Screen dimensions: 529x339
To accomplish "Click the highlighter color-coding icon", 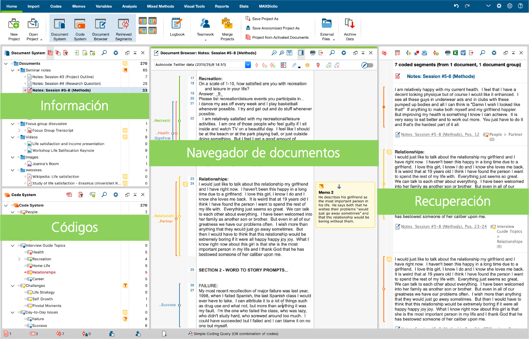I will point(295,65).
